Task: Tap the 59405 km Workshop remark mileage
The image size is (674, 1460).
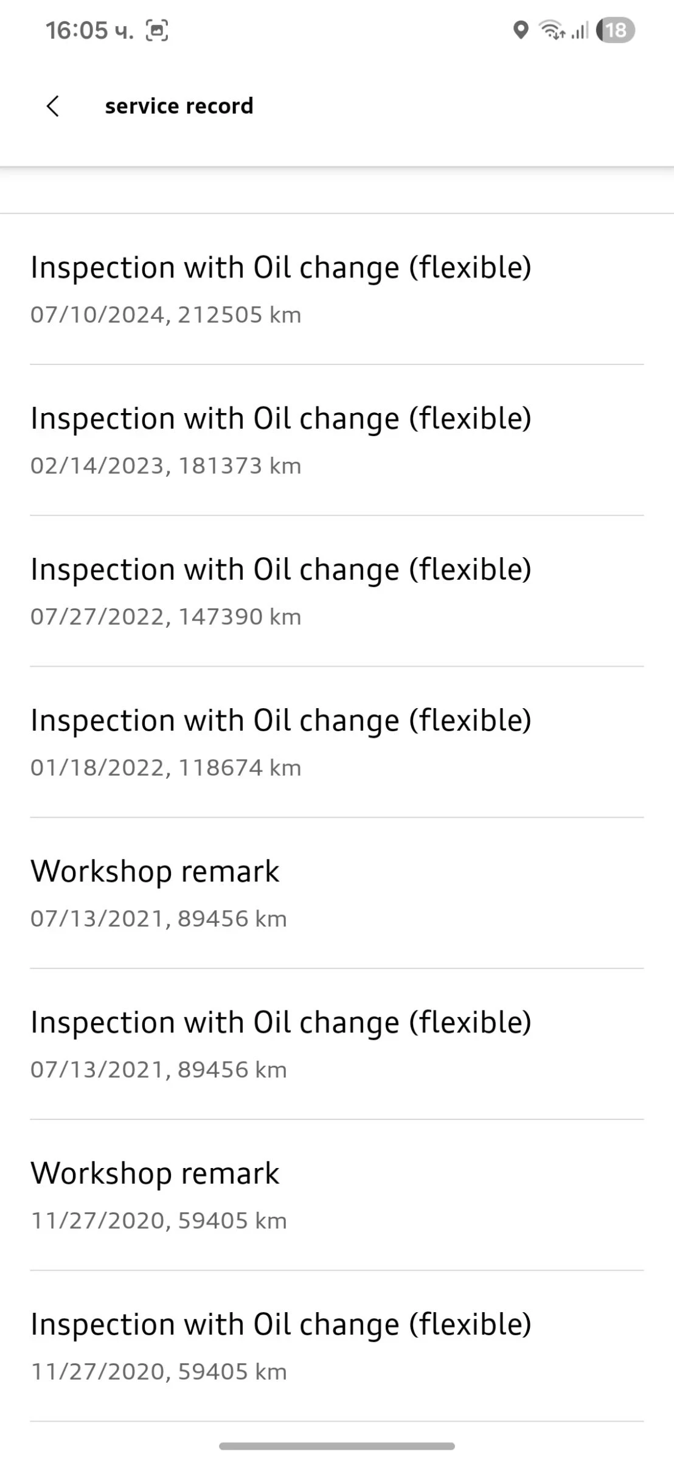Action: (232, 1220)
